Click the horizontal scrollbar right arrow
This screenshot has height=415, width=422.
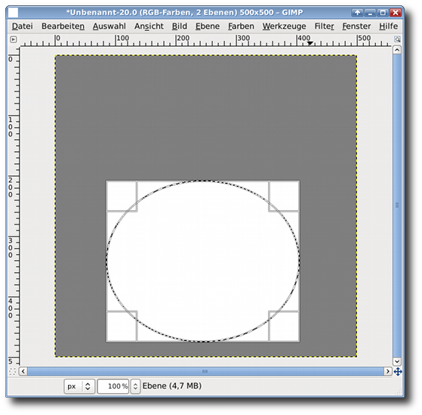coord(387,372)
